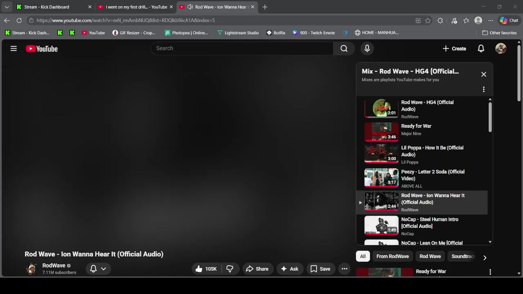Open the YouTube guide hamburger menu

tap(13, 49)
